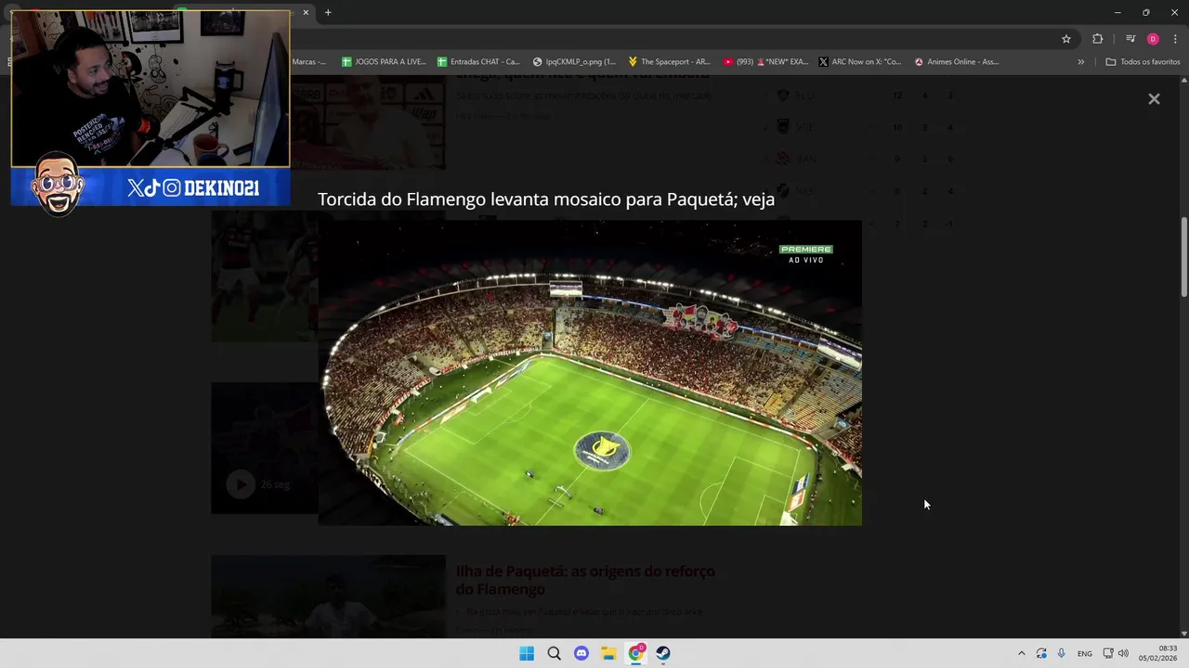Open the ARC Now on X bookmark
The image size is (1189, 668).
pyautogui.click(x=860, y=61)
